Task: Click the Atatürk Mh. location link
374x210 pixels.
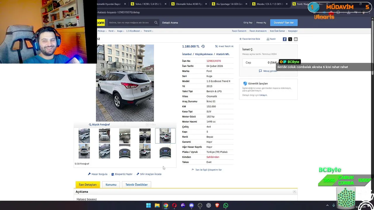Action: click(223, 54)
